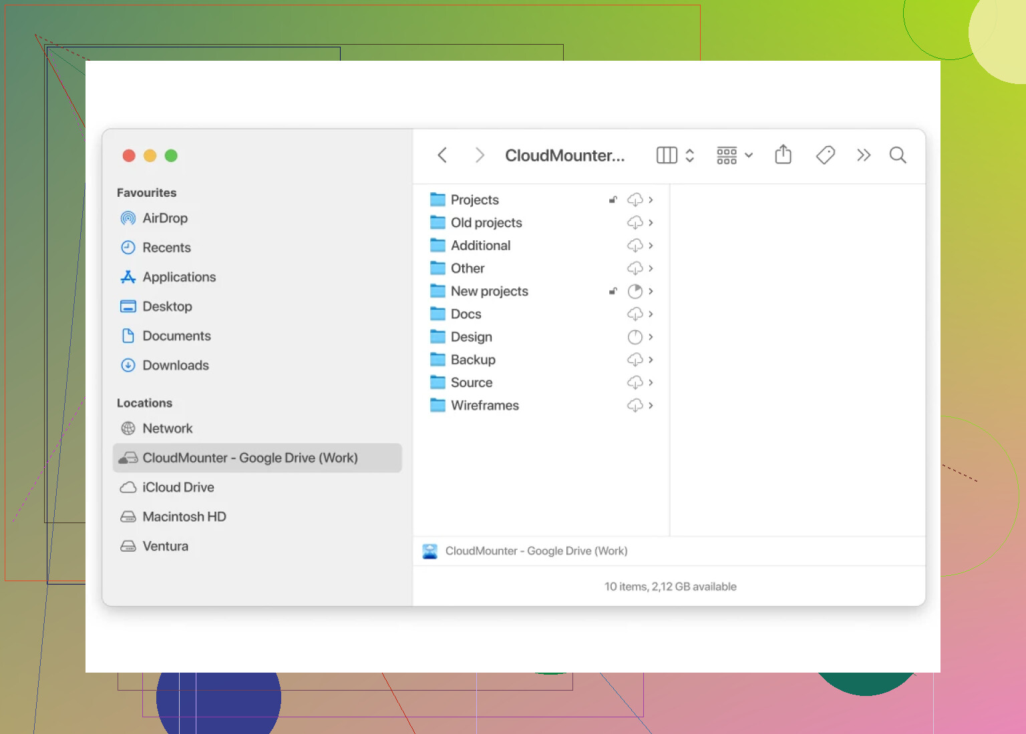The width and height of the screenshot is (1026, 734).
Task: Click the CloudMounter window title
Action: coord(565,155)
